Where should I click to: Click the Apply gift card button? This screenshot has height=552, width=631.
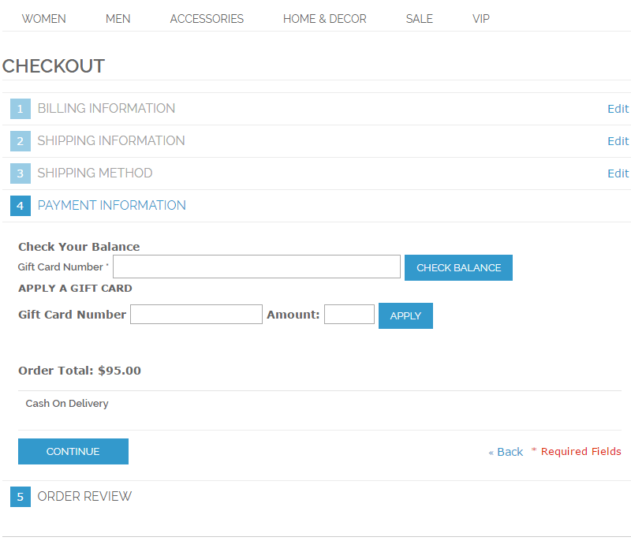click(x=405, y=315)
